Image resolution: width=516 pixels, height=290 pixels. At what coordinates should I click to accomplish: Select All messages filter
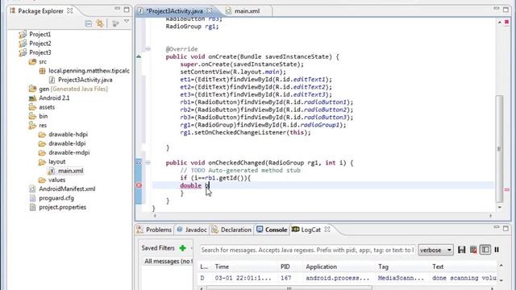tap(168, 261)
